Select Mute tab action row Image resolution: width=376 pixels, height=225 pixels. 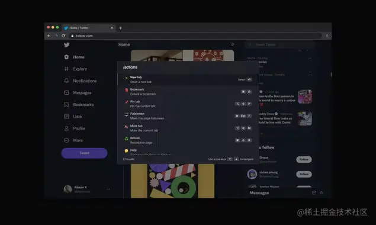click(x=188, y=128)
